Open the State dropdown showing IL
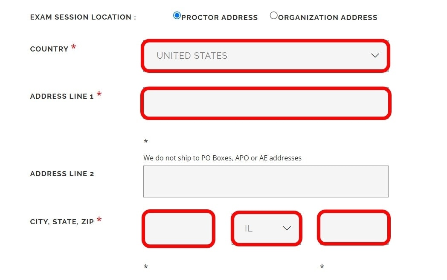This screenshot has height=280, width=447. [x=260, y=229]
